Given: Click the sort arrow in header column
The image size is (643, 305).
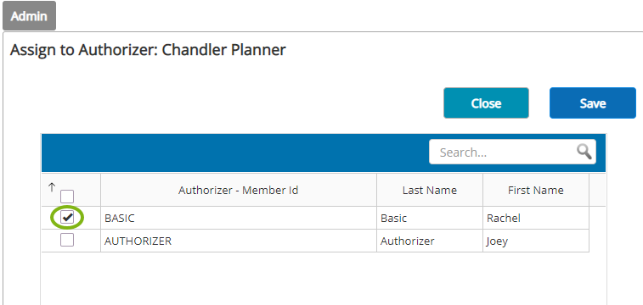Looking at the screenshot, I should tap(51, 187).
